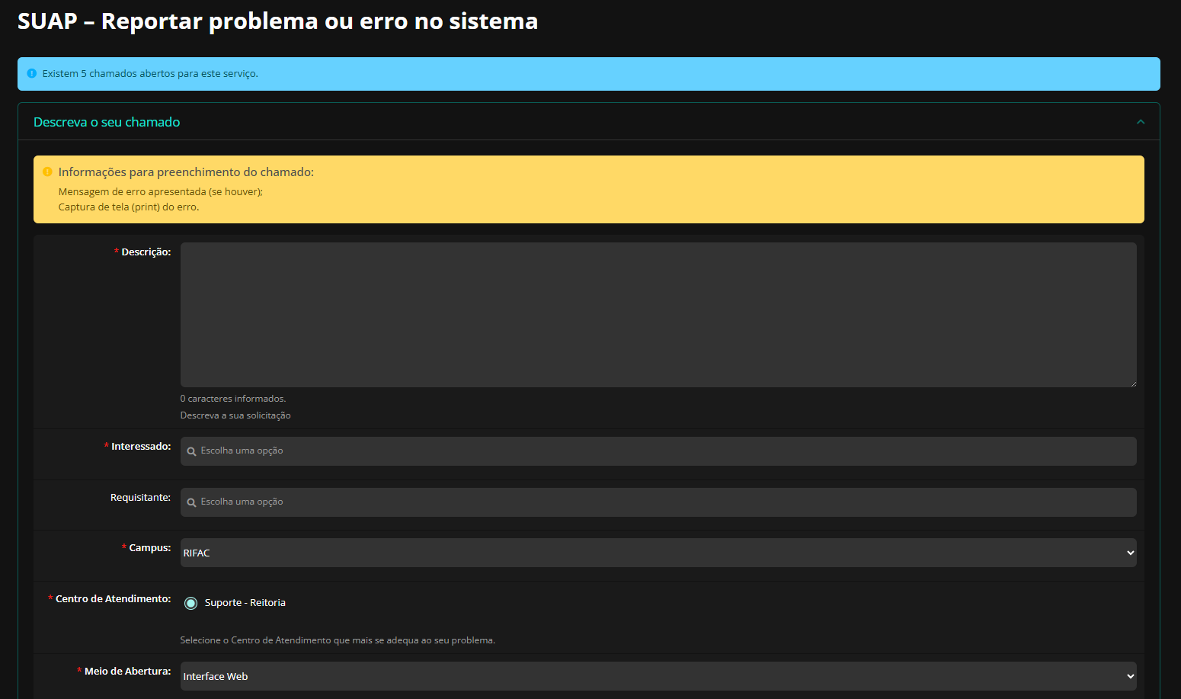Click the "Descrição:" field label
1181x699 pixels.
point(146,252)
